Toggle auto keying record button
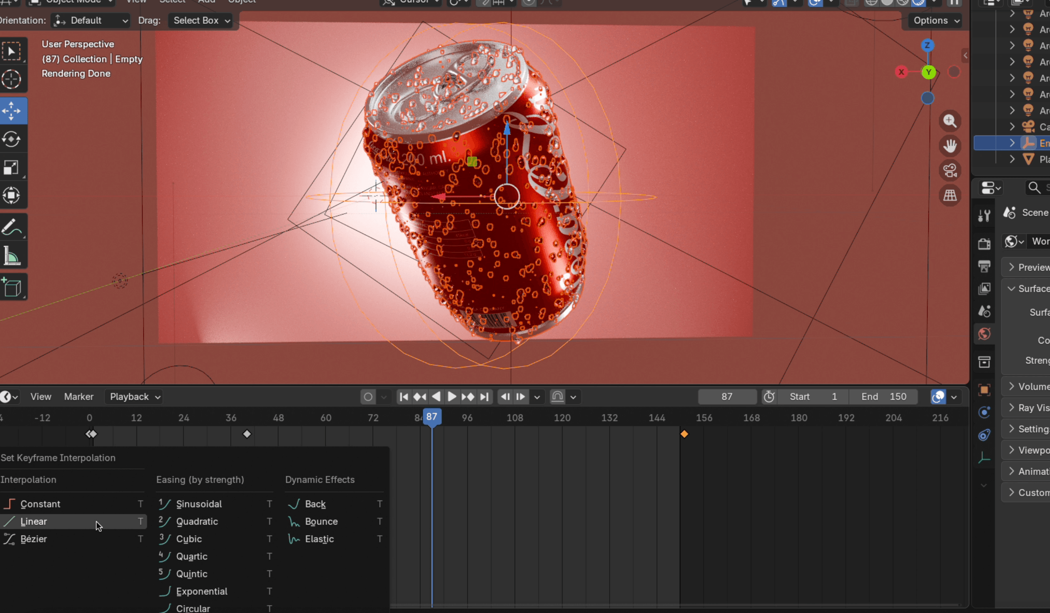Viewport: 1050px width, 613px height. 368,397
